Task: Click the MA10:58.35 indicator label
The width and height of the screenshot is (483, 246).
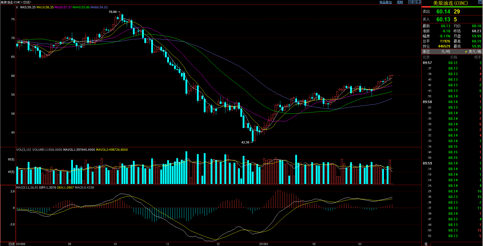Action: (45, 7)
